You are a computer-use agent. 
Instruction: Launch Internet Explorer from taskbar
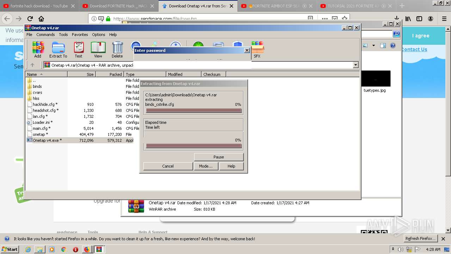(x=28, y=249)
